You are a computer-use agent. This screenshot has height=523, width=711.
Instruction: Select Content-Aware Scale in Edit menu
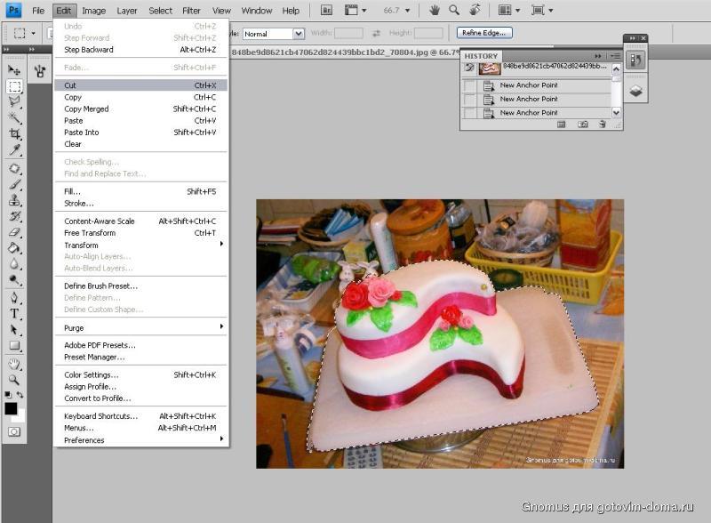point(140,221)
